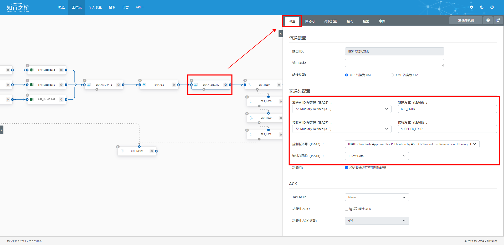Image resolution: width=504 pixels, height=245 pixels.
Task: Open the 发送方 ID 限定符 (ISA05) dropdown
Action: pyautogui.click(x=342, y=109)
